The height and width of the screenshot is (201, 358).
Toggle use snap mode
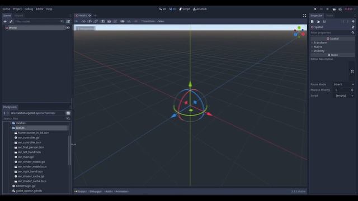click(129, 21)
